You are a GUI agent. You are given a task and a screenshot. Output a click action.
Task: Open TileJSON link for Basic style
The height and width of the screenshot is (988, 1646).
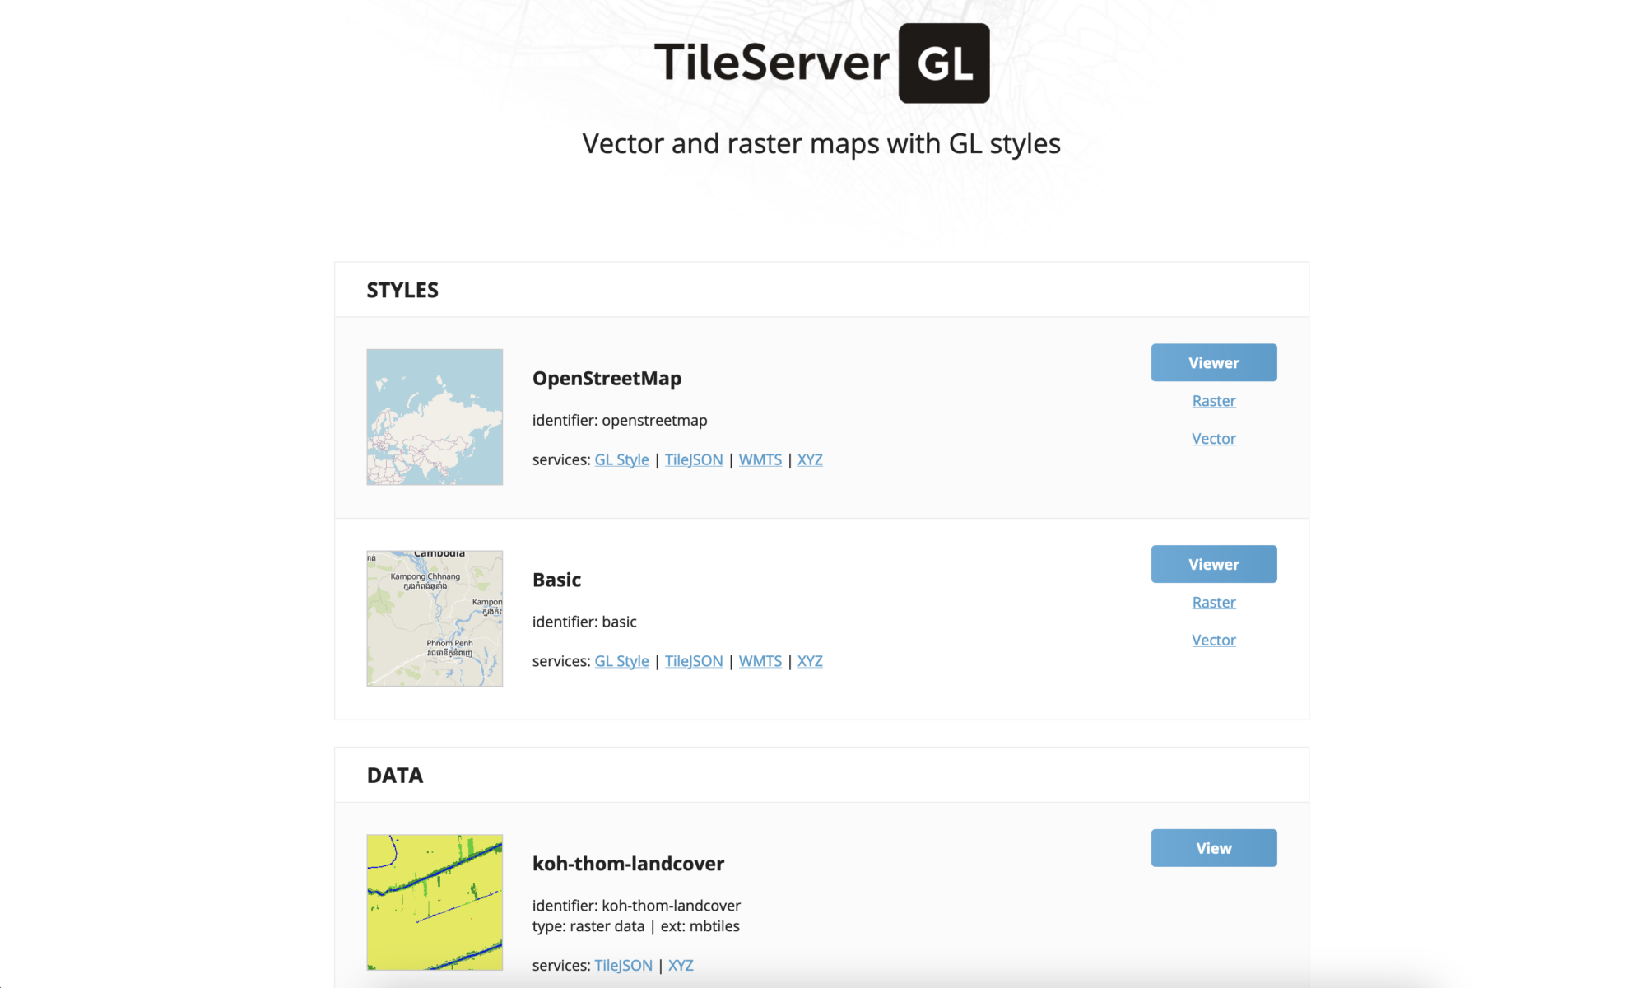[x=694, y=661]
